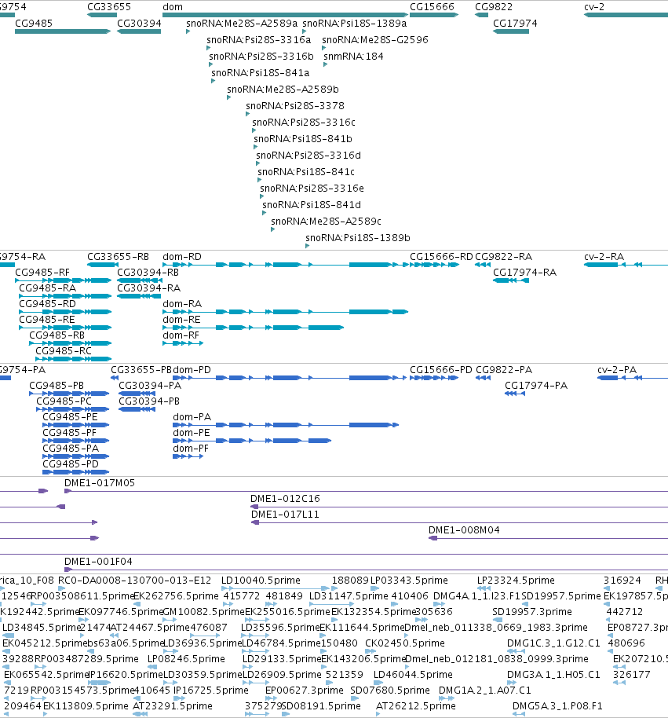The height and width of the screenshot is (718, 668).
Task: Select the snmRNA:184 label
Action: point(353,57)
